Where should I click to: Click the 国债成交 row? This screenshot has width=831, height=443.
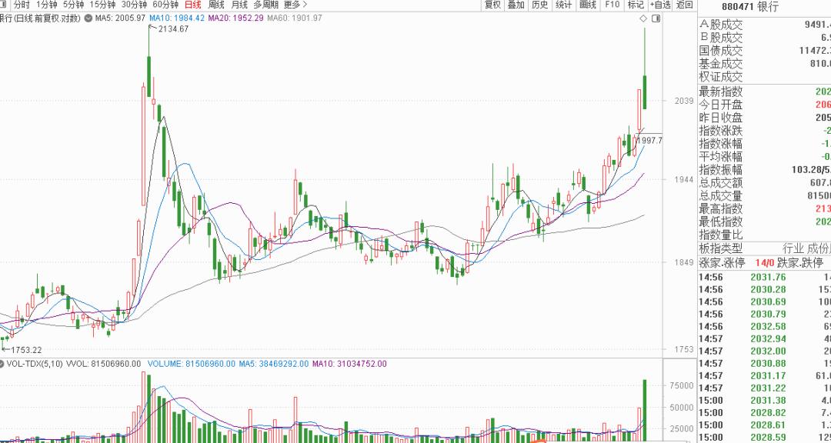point(764,51)
